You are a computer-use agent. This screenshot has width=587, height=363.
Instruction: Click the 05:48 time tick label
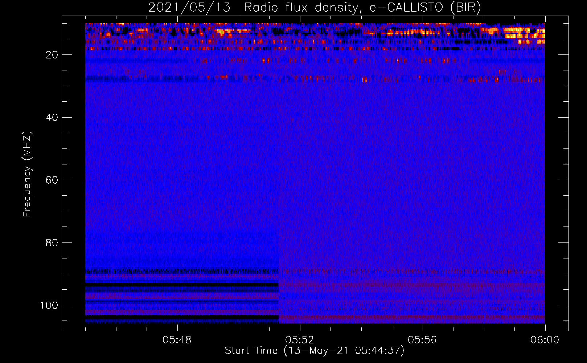177,340
